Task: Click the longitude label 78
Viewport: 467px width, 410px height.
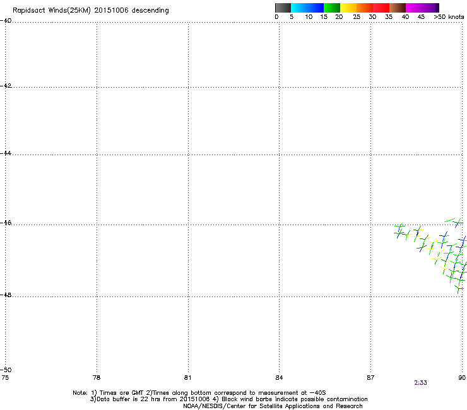Action: click(x=97, y=378)
